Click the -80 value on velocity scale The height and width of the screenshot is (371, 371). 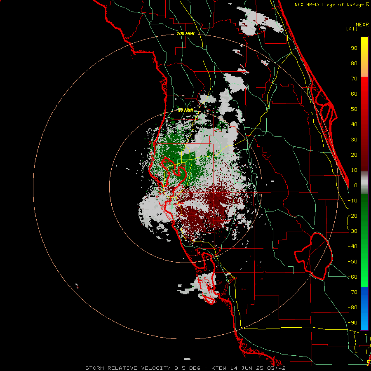pyautogui.click(x=352, y=308)
